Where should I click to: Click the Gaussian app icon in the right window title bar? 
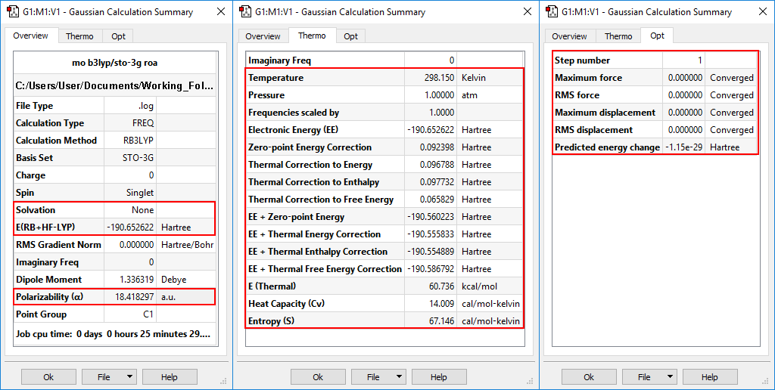point(552,12)
